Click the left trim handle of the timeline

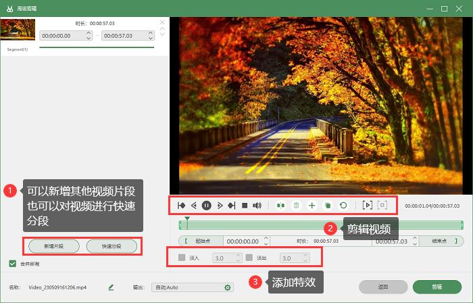tap(180, 225)
